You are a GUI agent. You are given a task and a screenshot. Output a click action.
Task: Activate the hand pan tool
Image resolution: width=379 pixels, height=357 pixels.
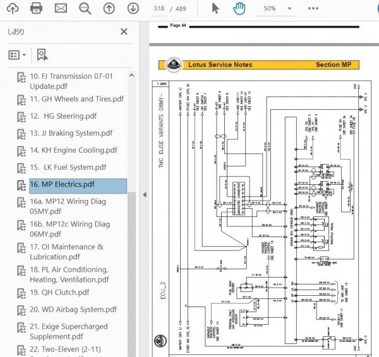(239, 9)
